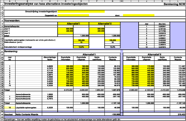Screen dimensions: 186x121
Task: Select Alternatief II Jaar 1 value 400.000
Action: [97, 31]
